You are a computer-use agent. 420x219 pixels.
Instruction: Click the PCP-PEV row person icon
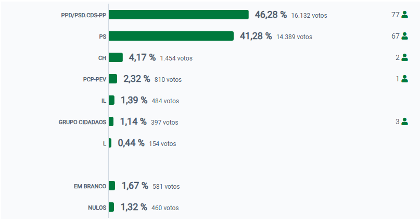point(404,79)
